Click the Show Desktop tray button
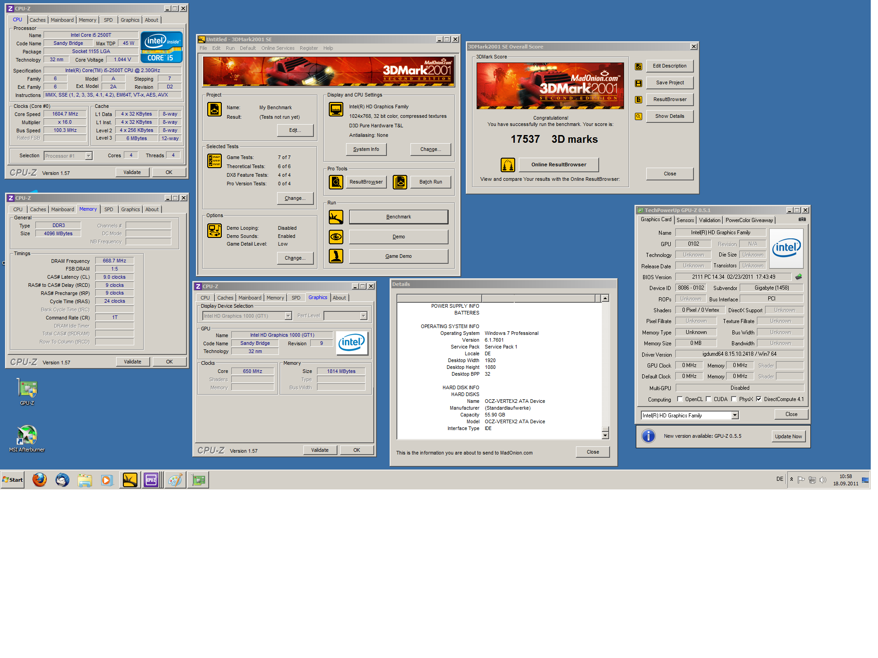Viewport: 878px width, 658px height. (865, 480)
